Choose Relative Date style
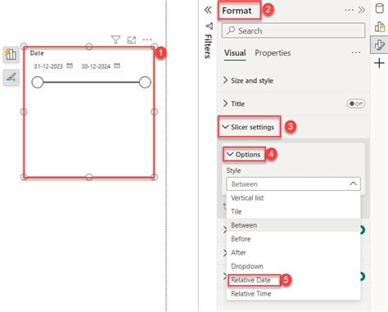Screen dimensions: 388x312 [293, 280]
